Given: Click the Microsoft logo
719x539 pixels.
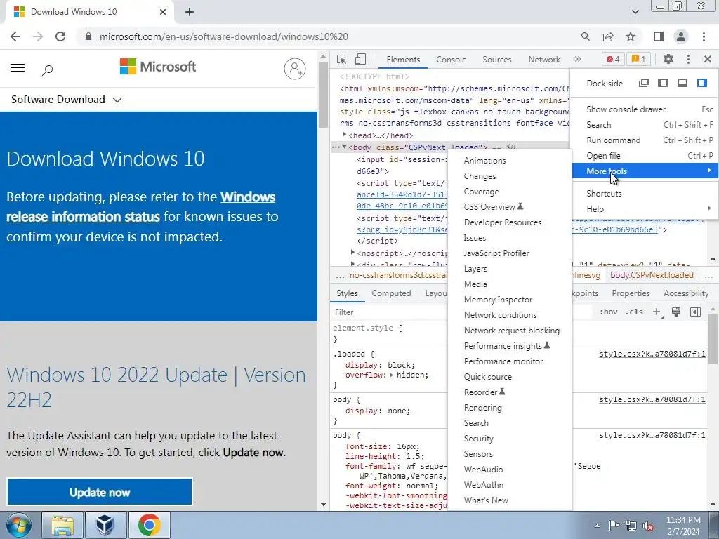Looking at the screenshot, I should pyautogui.click(x=158, y=67).
